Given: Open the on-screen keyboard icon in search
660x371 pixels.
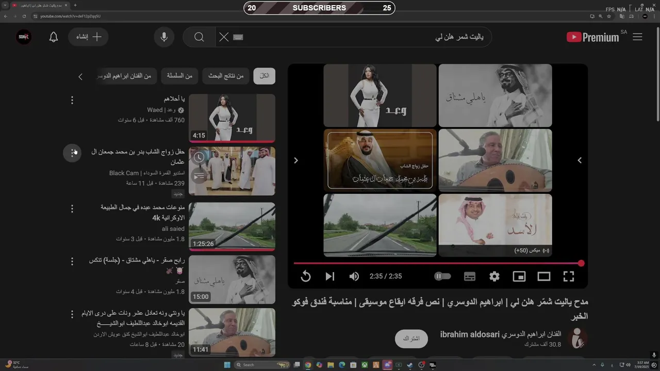Looking at the screenshot, I should click(238, 37).
